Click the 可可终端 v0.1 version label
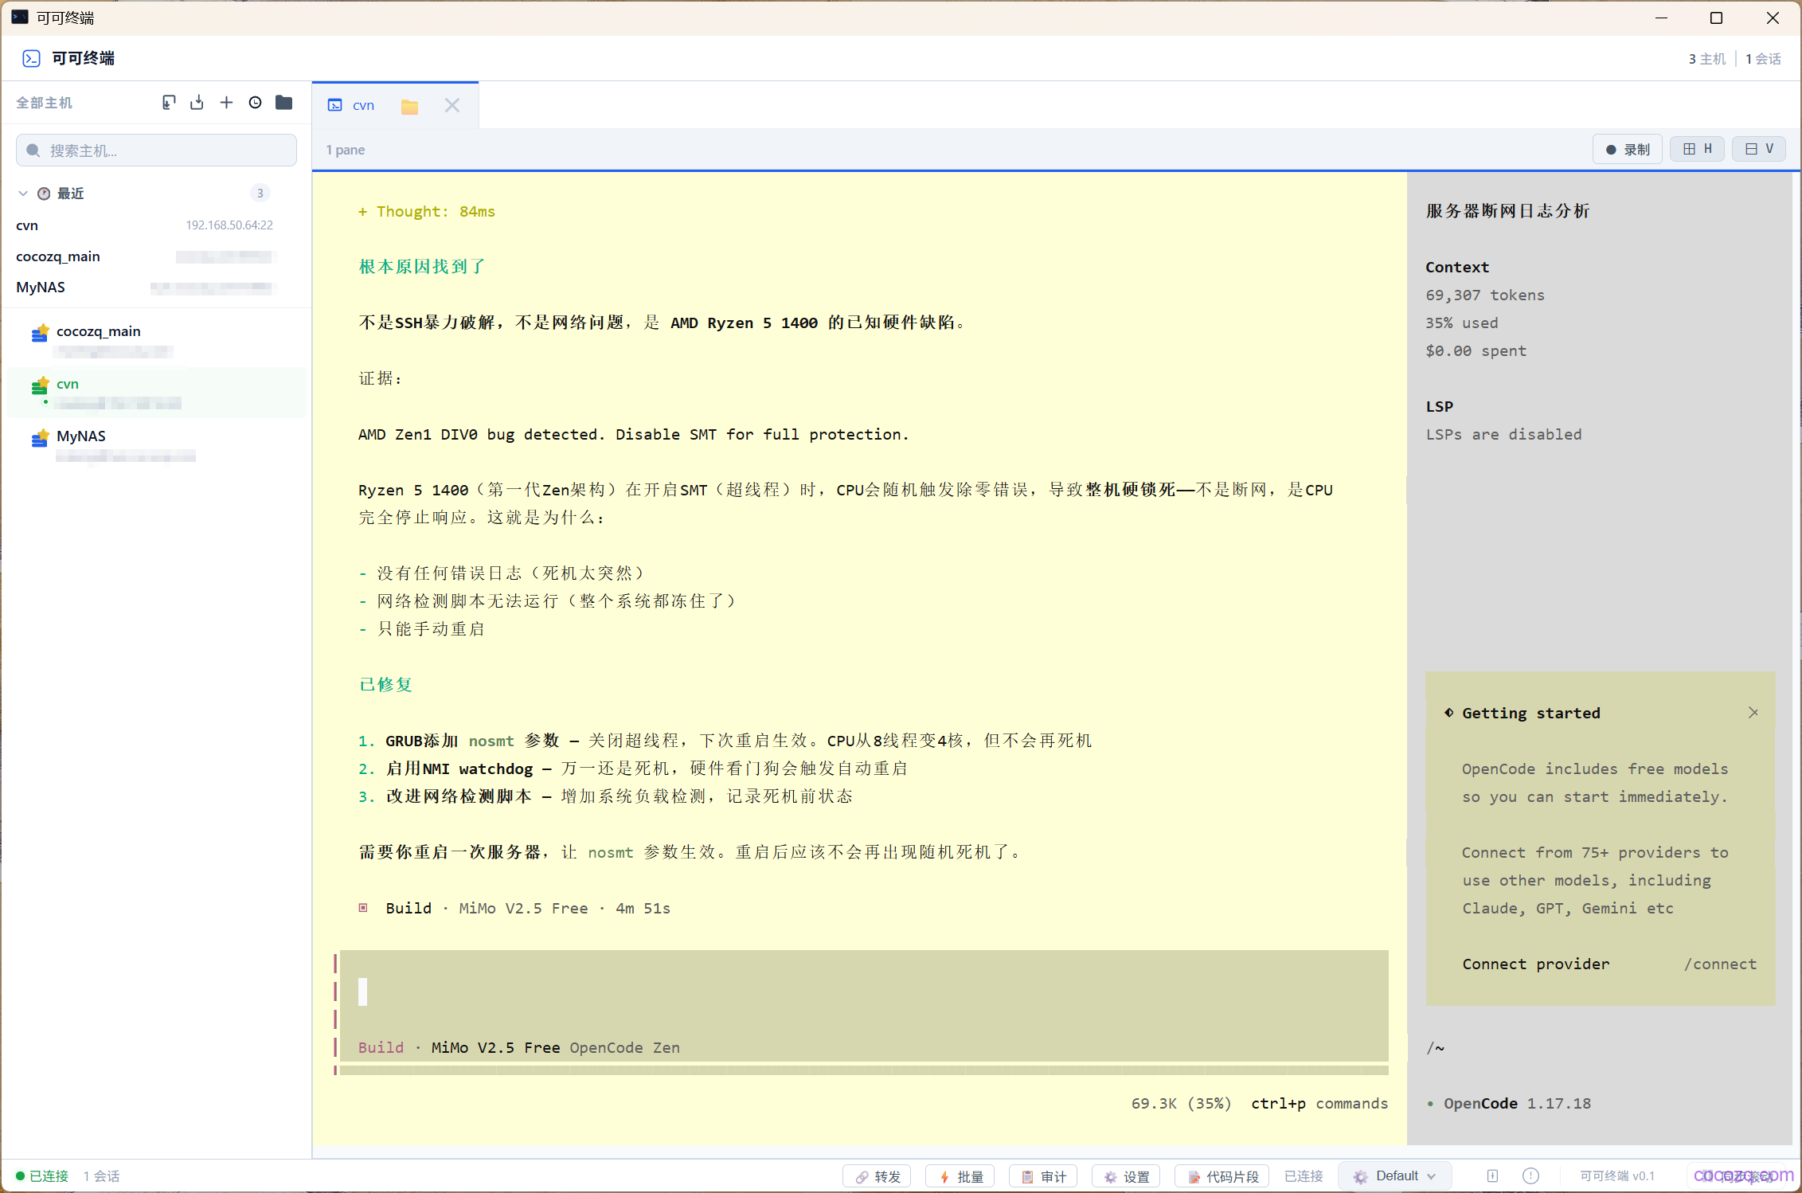 [1616, 1176]
